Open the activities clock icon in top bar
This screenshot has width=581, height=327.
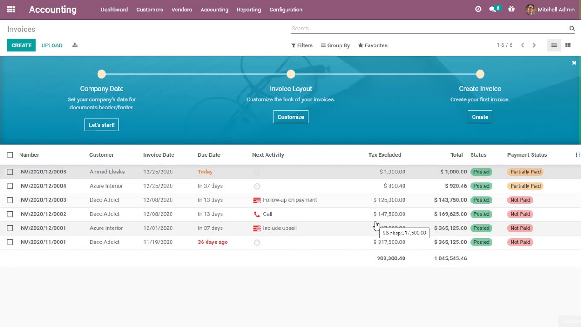pyautogui.click(x=478, y=9)
